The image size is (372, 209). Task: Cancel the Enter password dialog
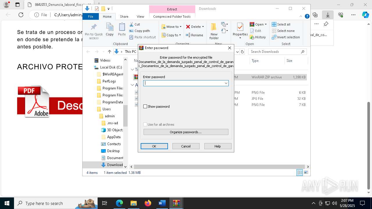(x=186, y=146)
